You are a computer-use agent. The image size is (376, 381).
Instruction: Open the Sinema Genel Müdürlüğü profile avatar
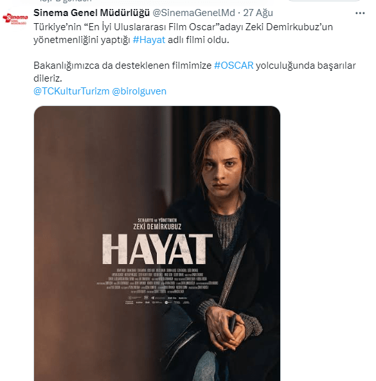click(x=15, y=19)
